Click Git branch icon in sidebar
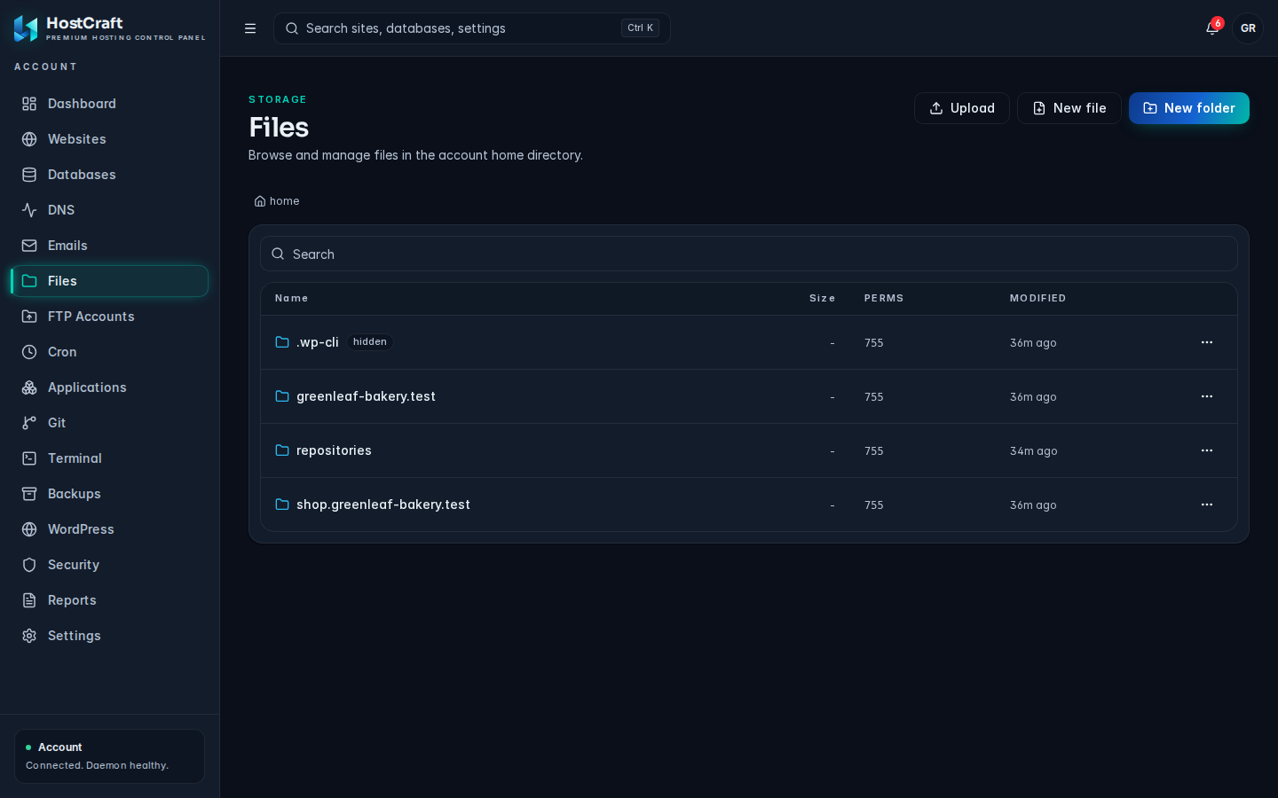Image resolution: width=1278 pixels, height=798 pixels. click(x=29, y=423)
